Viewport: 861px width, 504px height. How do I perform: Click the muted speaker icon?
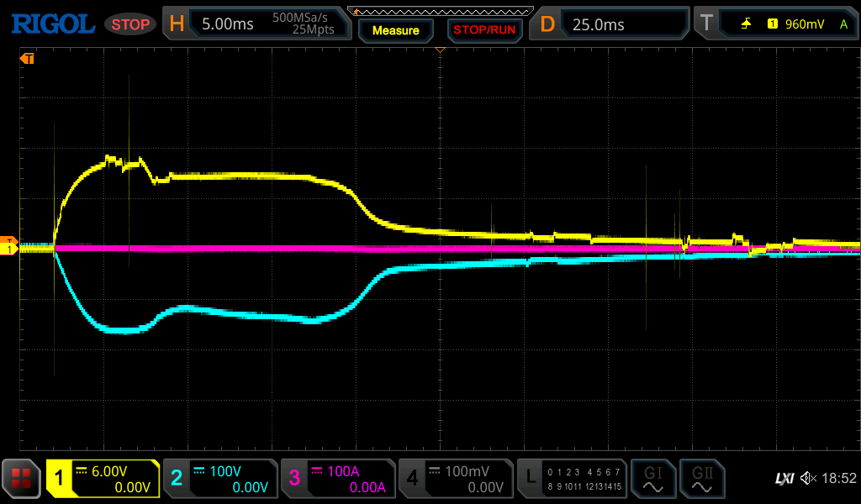(x=808, y=478)
